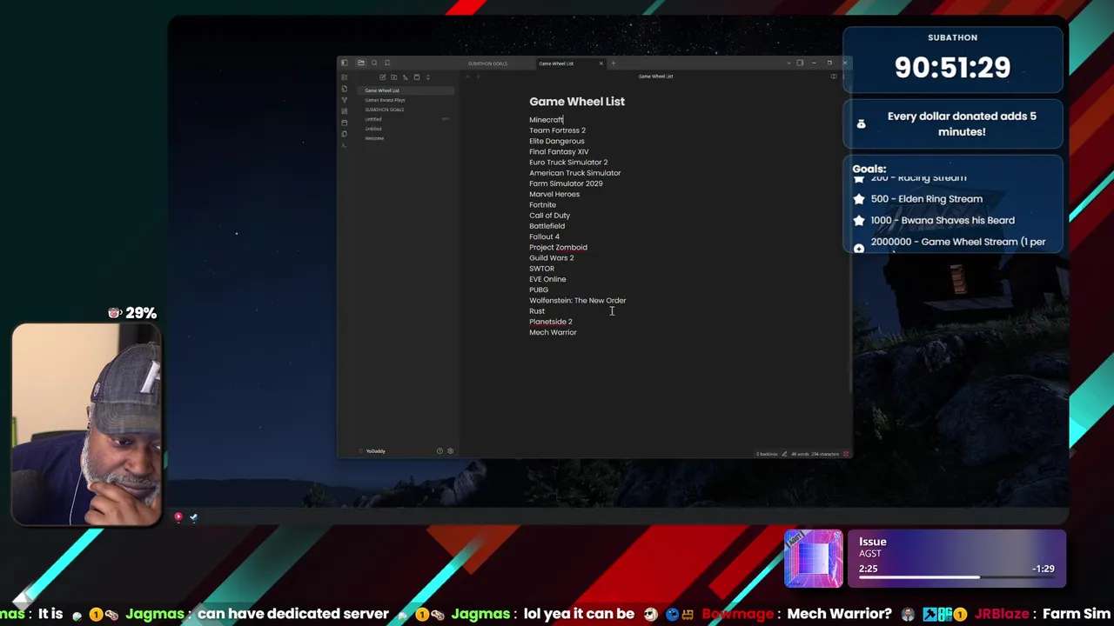Click the Fortnite line

(x=542, y=205)
